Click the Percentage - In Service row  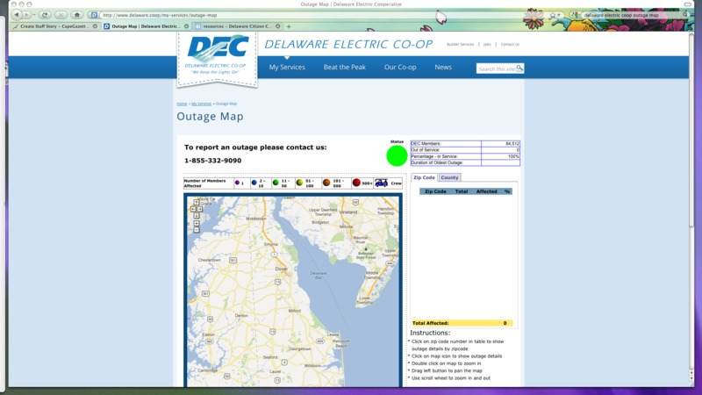[x=465, y=156]
